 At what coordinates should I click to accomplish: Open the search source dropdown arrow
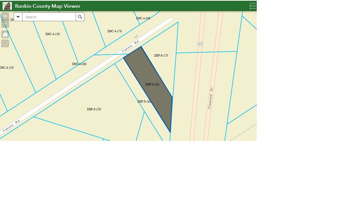18,17
